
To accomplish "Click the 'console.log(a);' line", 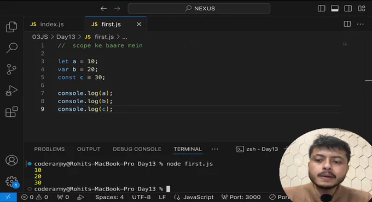I will [x=85, y=93].
